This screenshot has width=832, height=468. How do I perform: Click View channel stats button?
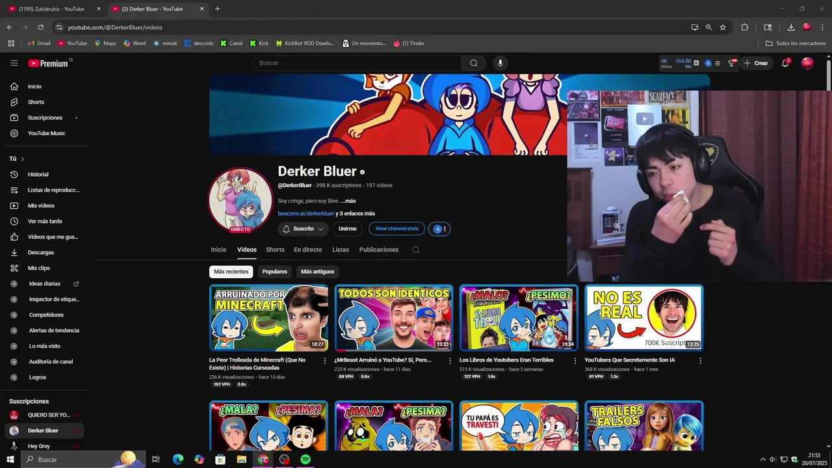[x=396, y=229]
